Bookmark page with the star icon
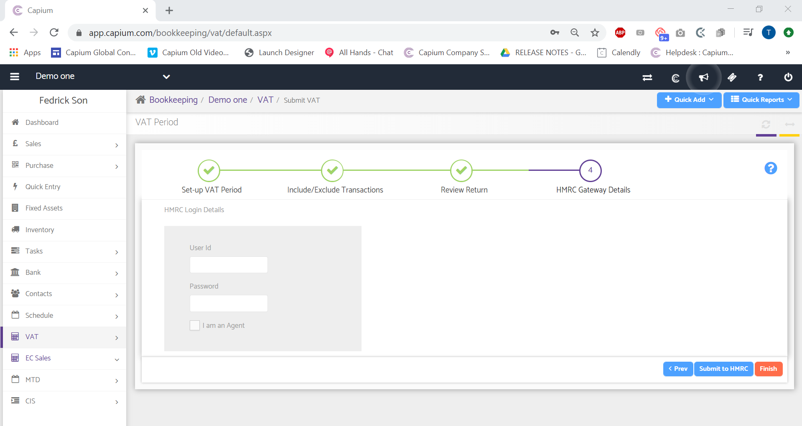The width and height of the screenshot is (802, 426). pos(595,33)
